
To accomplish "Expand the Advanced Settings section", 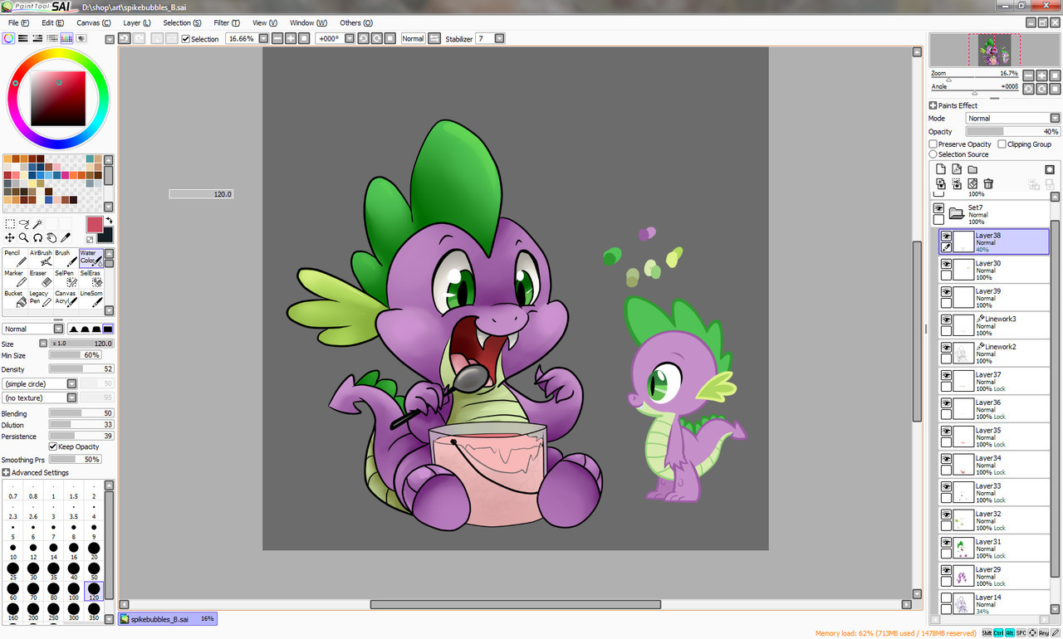I will pos(6,473).
